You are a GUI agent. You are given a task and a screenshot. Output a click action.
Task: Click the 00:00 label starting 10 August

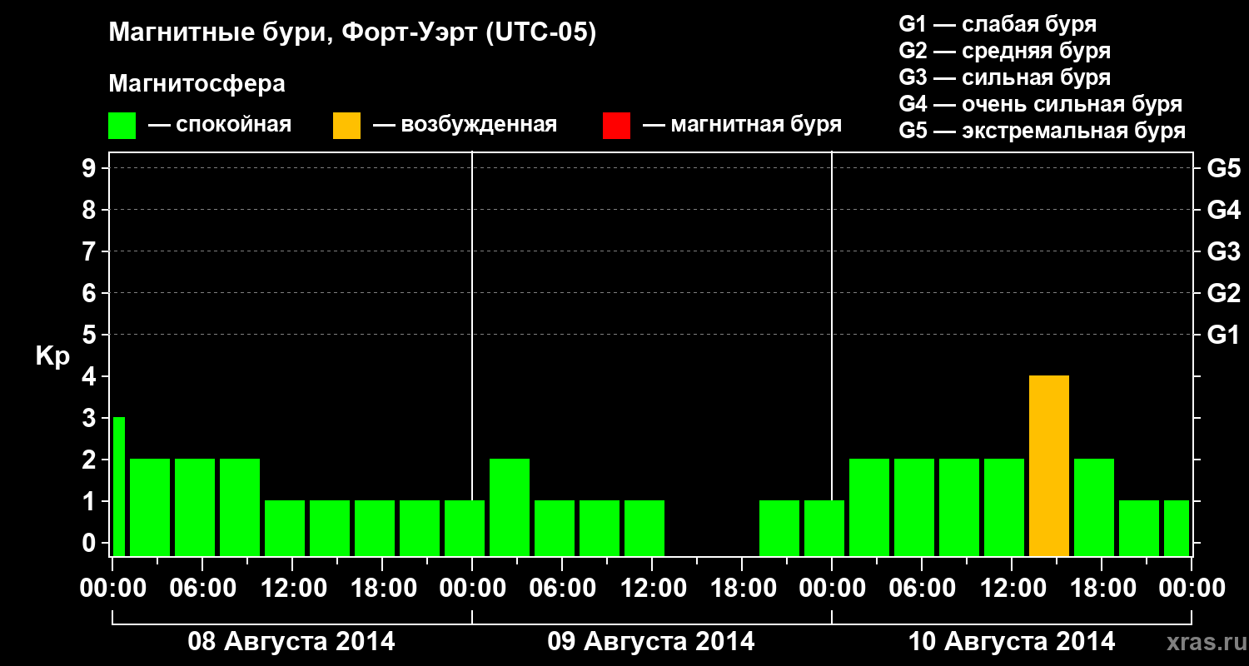(x=832, y=588)
